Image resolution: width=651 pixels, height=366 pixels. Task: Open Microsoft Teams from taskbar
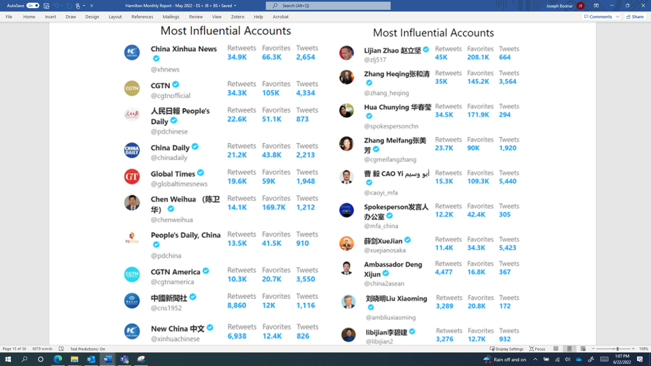coord(124,359)
